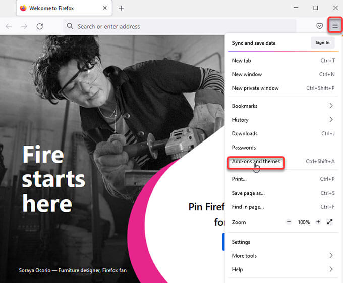
Task: Focus the Search or enter address field
Action: (180, 26)
